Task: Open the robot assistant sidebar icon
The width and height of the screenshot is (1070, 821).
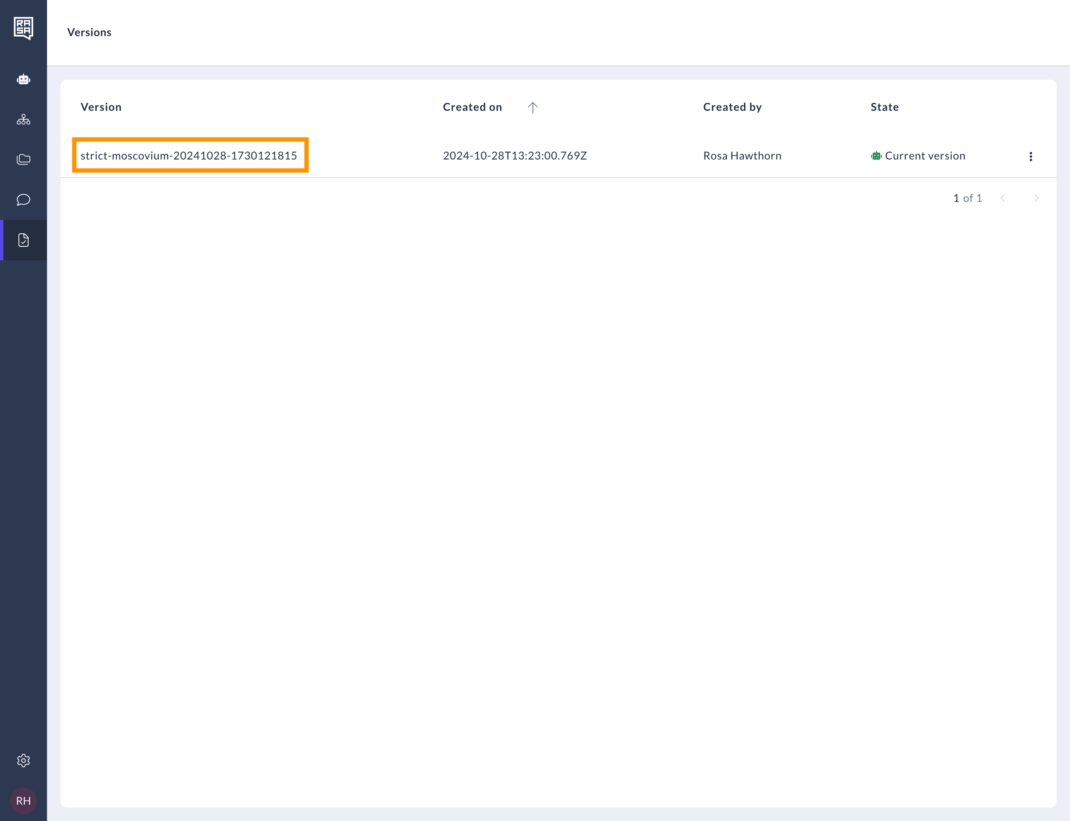Action: (24, 79)
